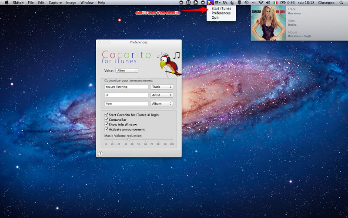Open the volume speaker menu
This screenshot has width=348, height=218.
pos(268,3)
